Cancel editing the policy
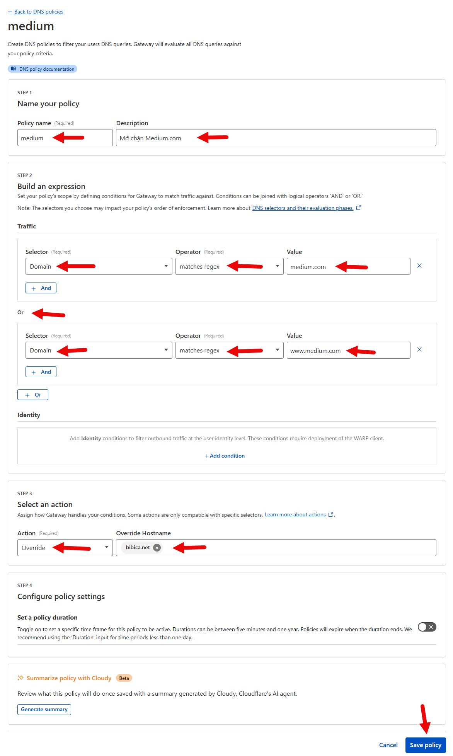The image size is (453, 756). (x=388, y=745)
